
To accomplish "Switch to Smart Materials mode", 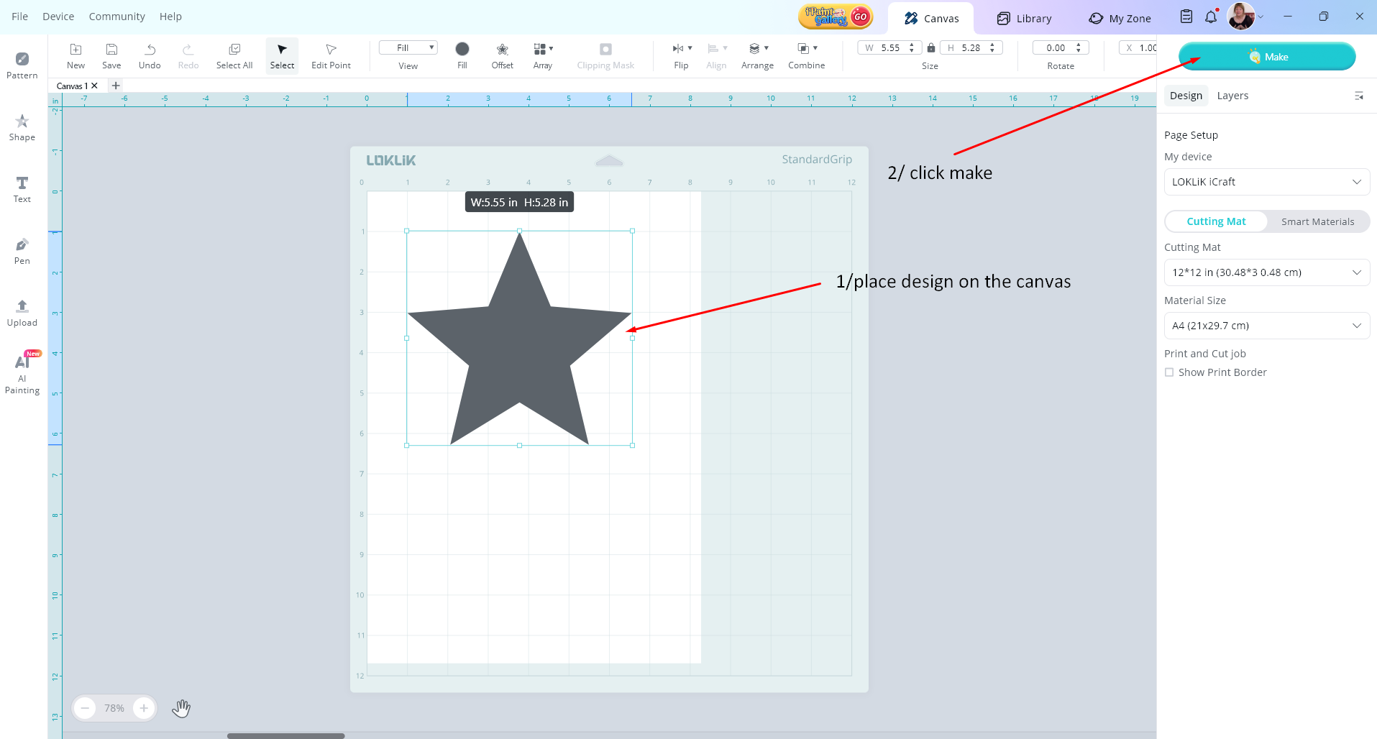I will (x=1317, y=221).
